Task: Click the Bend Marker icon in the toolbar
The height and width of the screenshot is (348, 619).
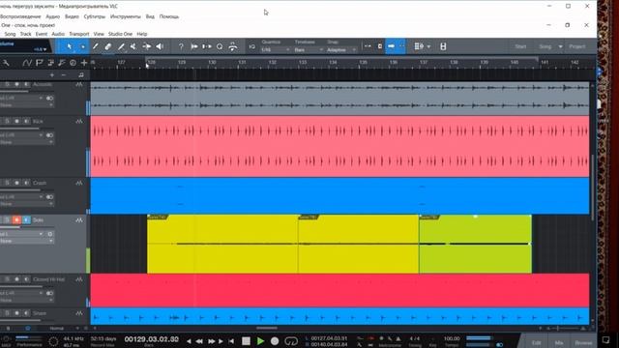Action: pos(206,46)
